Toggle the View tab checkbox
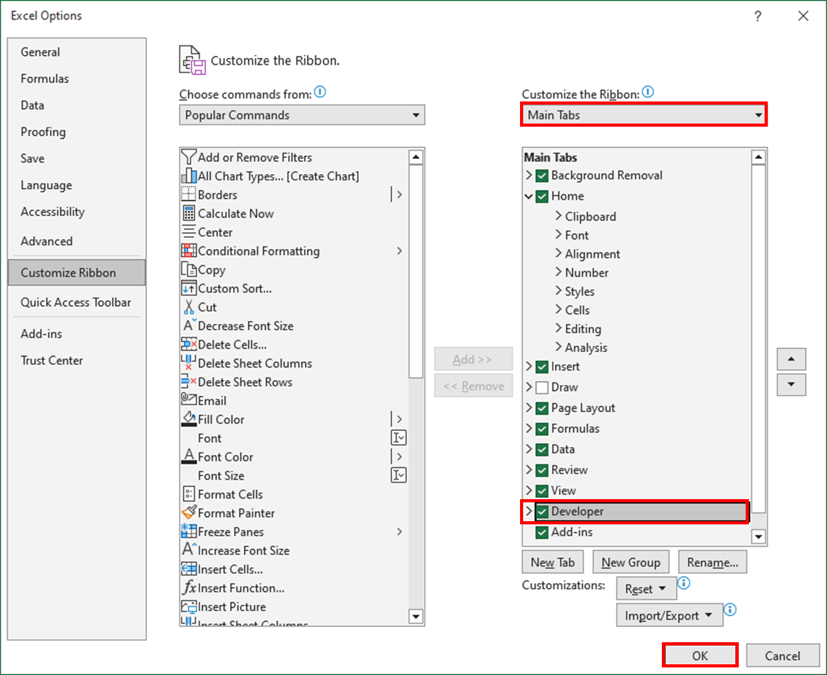Image resolution: width=827 pixels, height=675 pixels. 541,491
